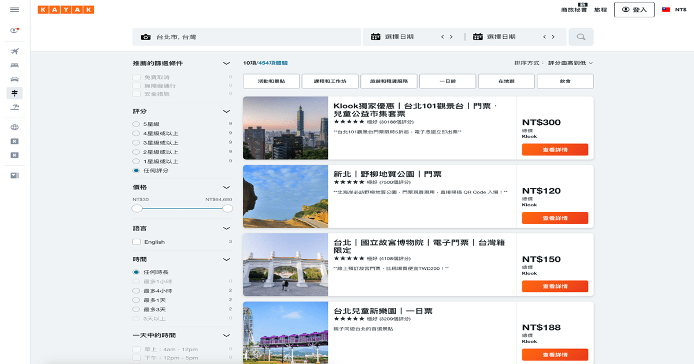Click 查看詳情 for 野柳地質公園
694x364 pixels.
coord(555,218)
